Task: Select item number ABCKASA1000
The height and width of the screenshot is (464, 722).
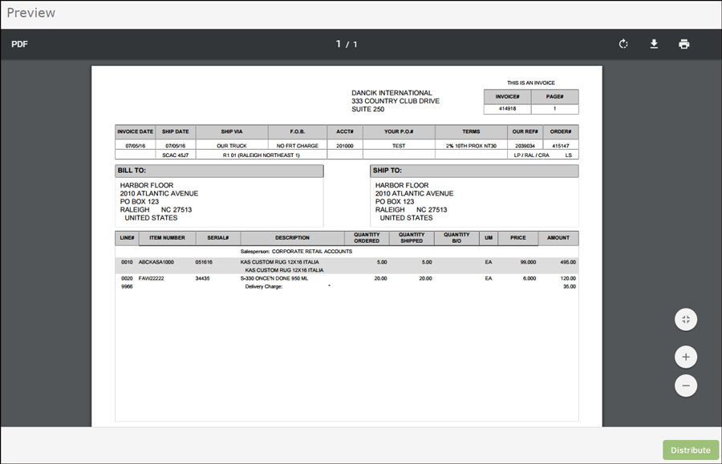Action: point(156,262)
